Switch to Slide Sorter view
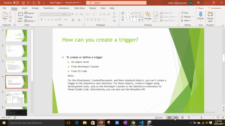Screen dimensions: 225x126 [176, 118]
